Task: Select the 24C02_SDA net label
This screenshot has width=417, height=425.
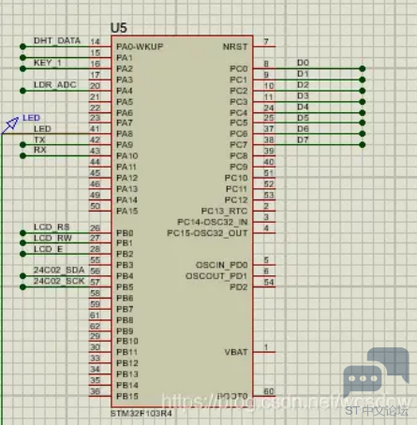Action: pyautogui.click(x=59, y=270)
